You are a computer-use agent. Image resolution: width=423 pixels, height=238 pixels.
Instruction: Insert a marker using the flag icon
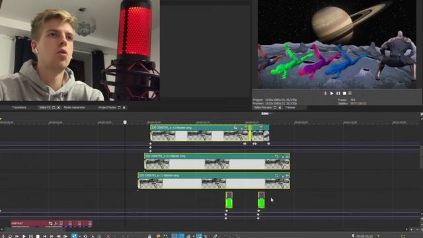[159, 236]
